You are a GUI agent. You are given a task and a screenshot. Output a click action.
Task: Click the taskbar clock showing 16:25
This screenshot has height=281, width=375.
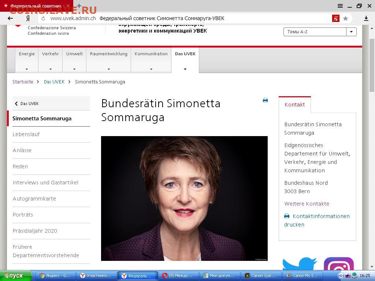point(365,276)
